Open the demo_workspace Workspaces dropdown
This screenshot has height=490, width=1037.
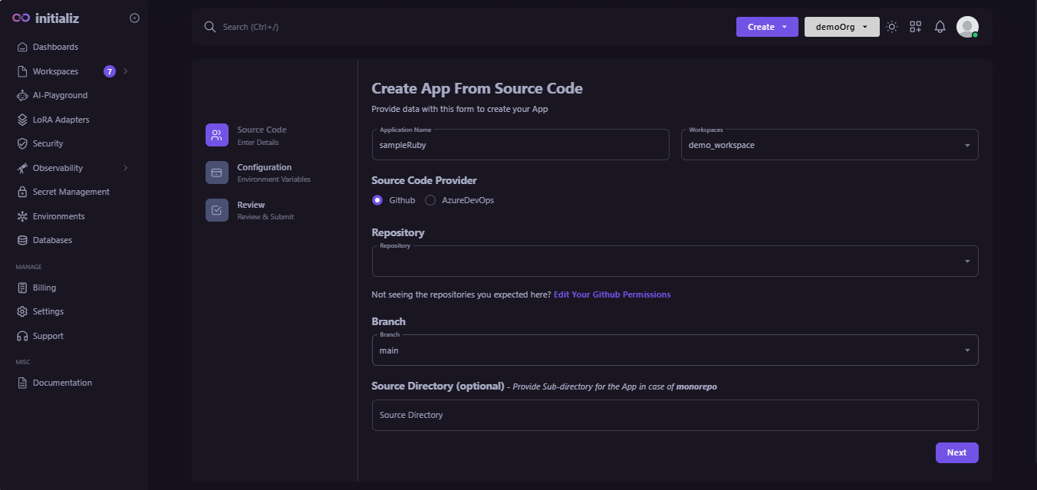[x=830, y=145]
